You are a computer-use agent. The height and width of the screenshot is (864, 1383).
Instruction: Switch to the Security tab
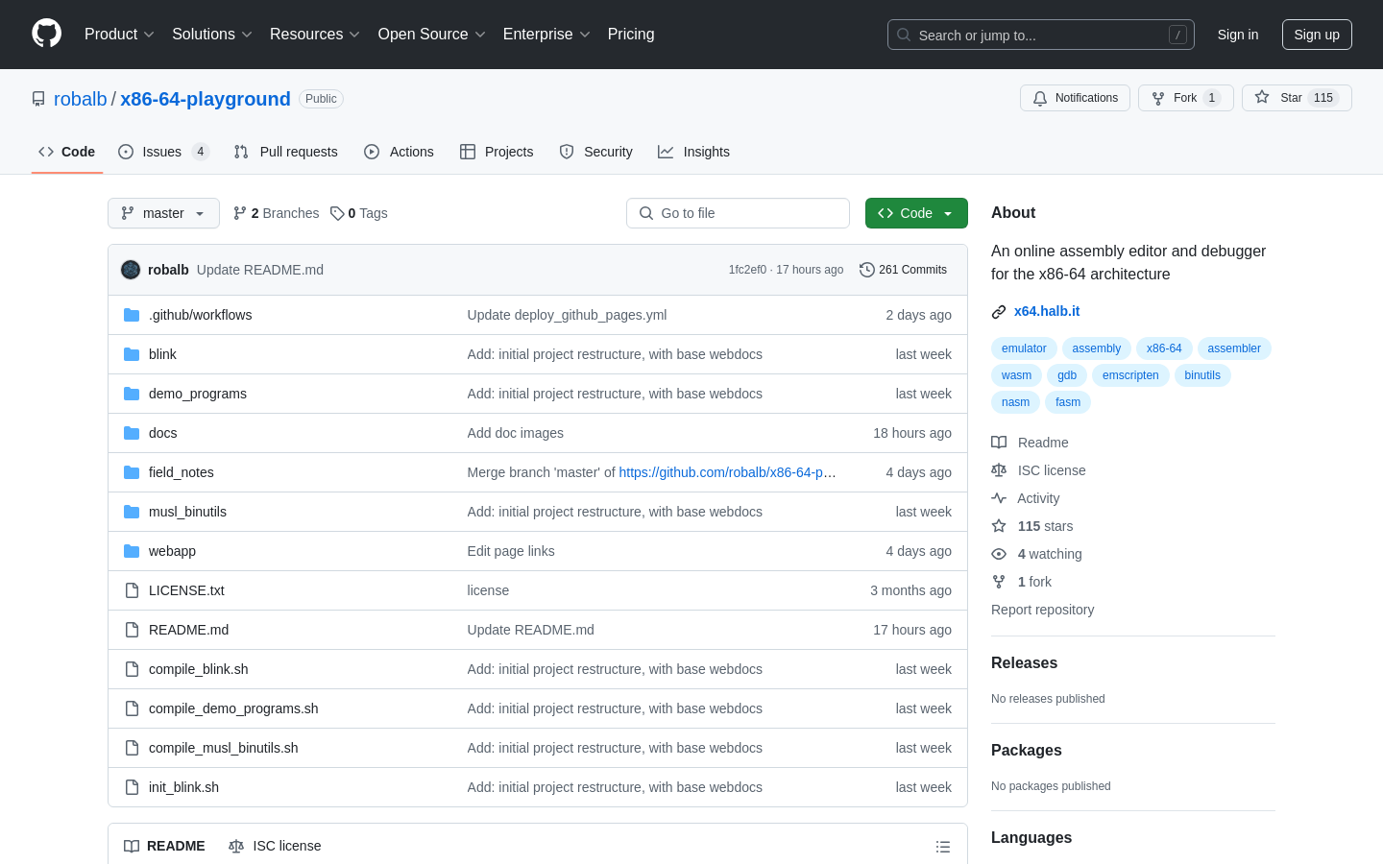[596, 152]
